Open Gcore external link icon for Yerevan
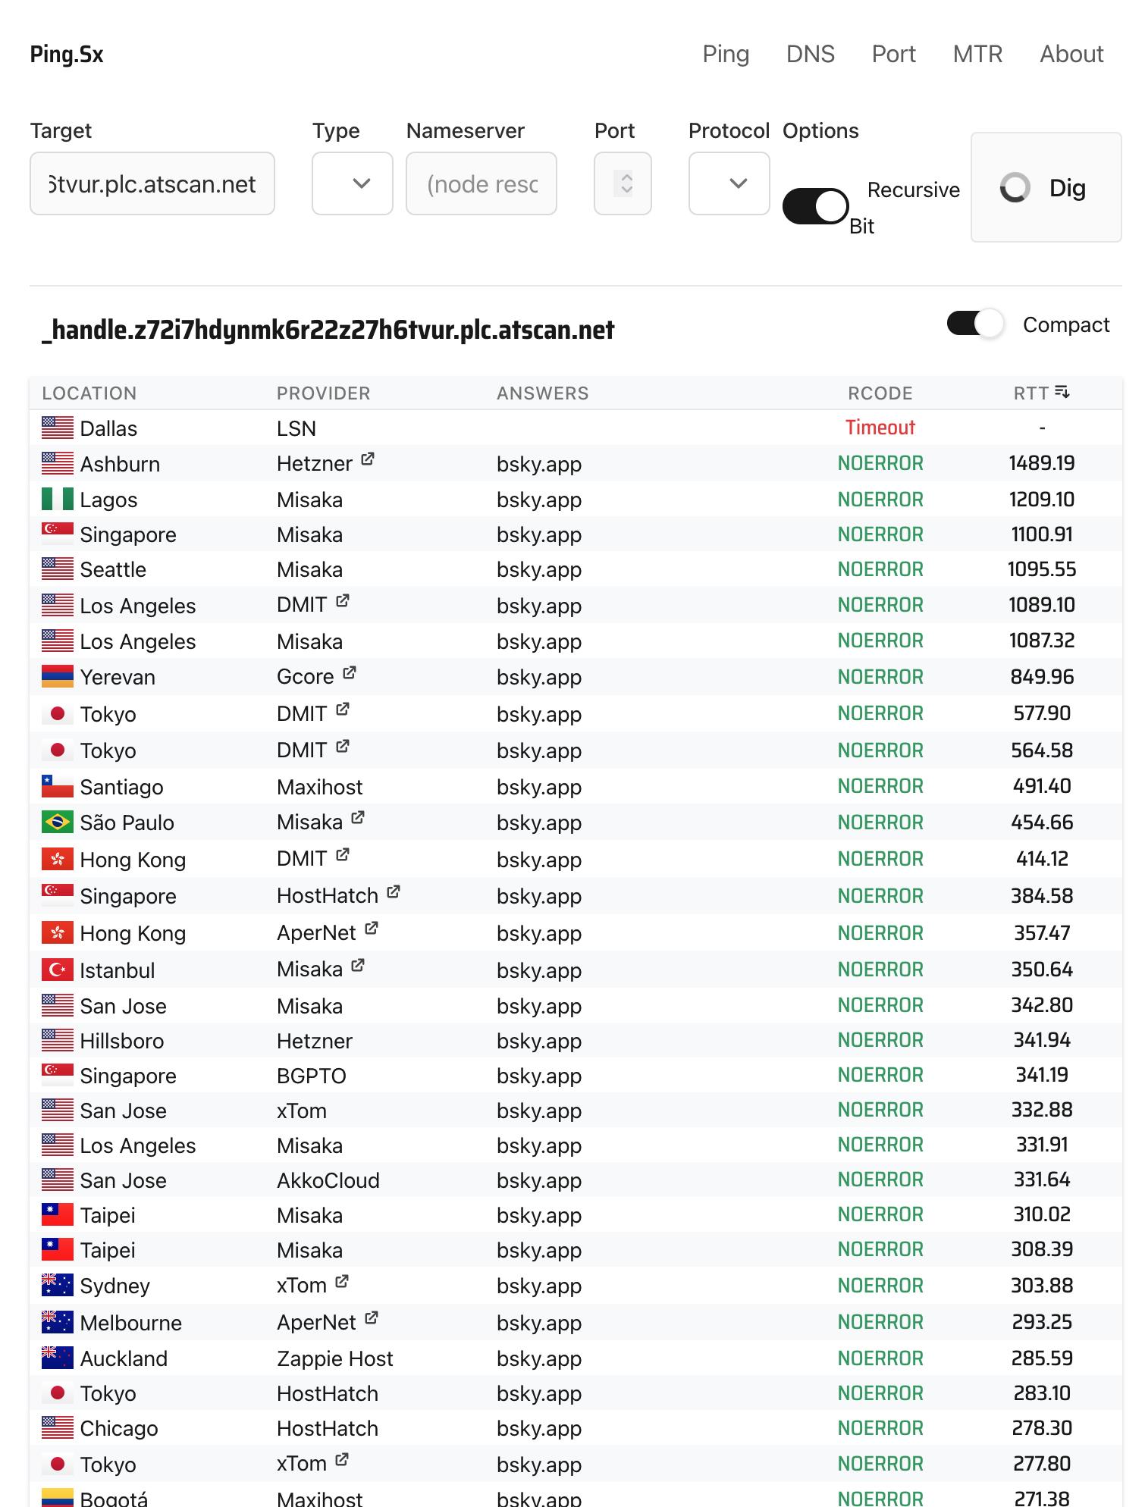 (350, 673)
